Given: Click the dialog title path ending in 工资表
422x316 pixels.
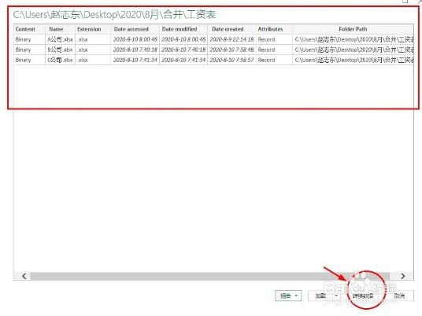Looking at the screenshot, I should [x=114, y=14].
